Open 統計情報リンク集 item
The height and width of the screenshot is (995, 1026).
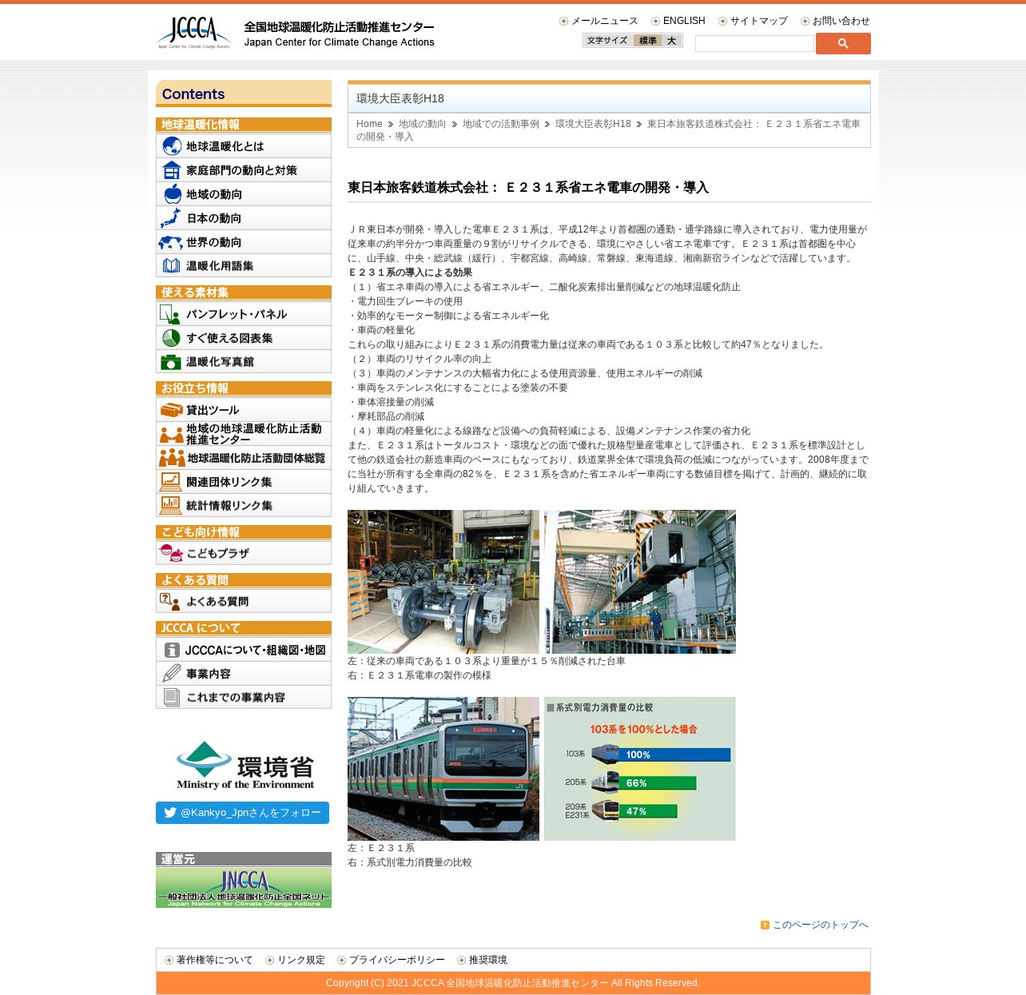click(x=244, y=506)
